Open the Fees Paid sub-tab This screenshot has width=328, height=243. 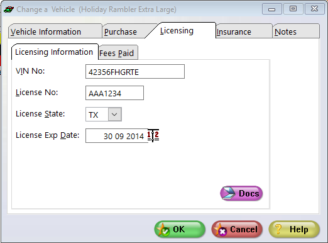[118, 52]
